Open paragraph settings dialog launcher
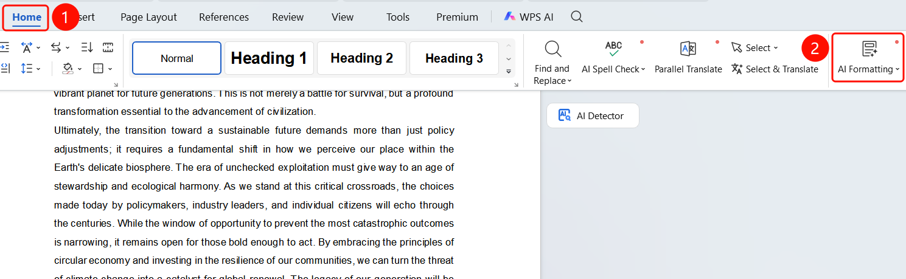The height and width of the screenshot is (279, 906). [116, 85]
